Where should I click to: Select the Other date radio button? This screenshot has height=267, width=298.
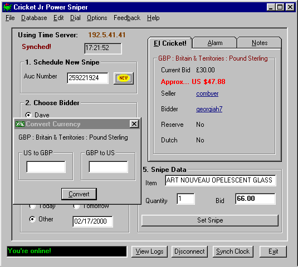tap(32, 219)
